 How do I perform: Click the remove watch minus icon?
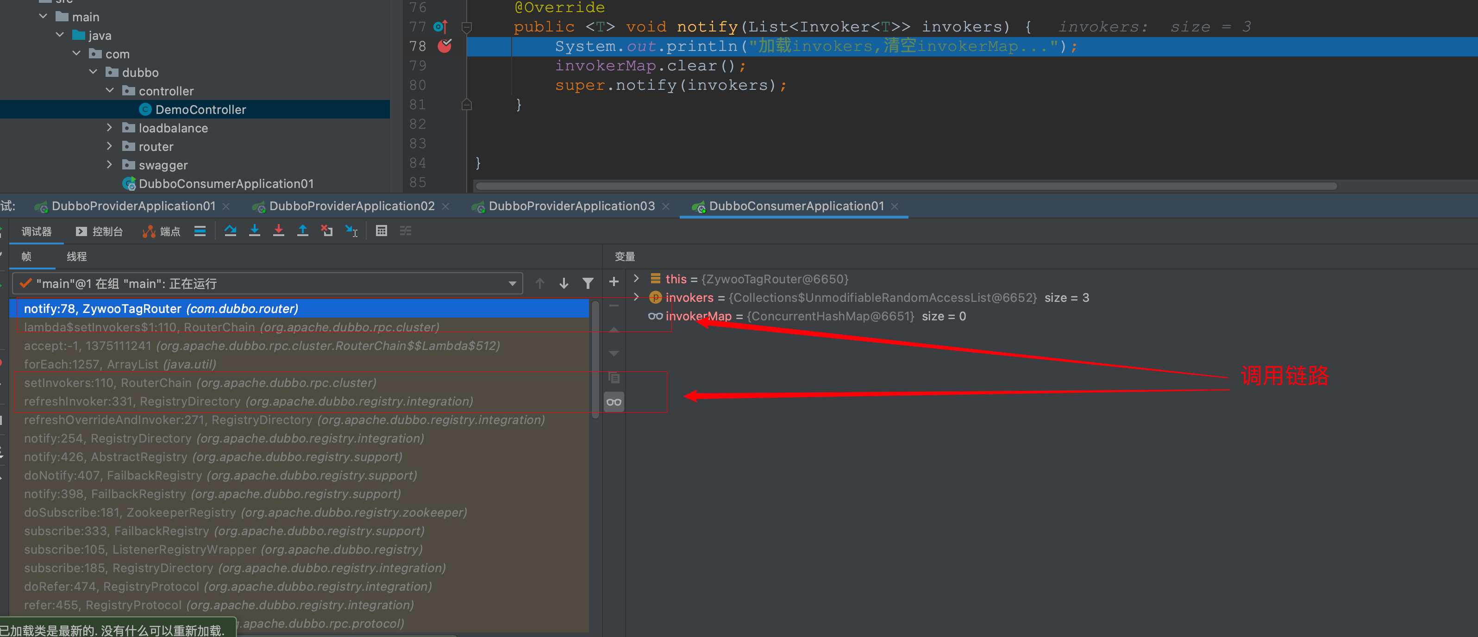click(x=614, y=306)
